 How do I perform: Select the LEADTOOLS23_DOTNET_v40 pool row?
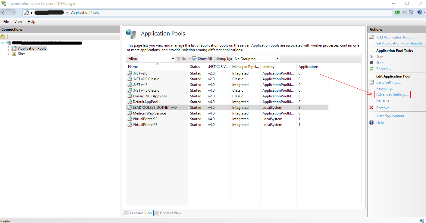[x=227, y=108]
